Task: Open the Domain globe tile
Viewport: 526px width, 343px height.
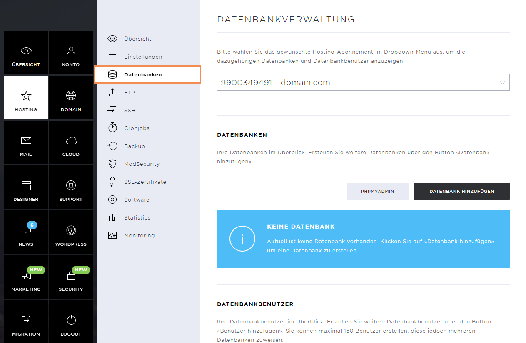Action: pos(71,98)
